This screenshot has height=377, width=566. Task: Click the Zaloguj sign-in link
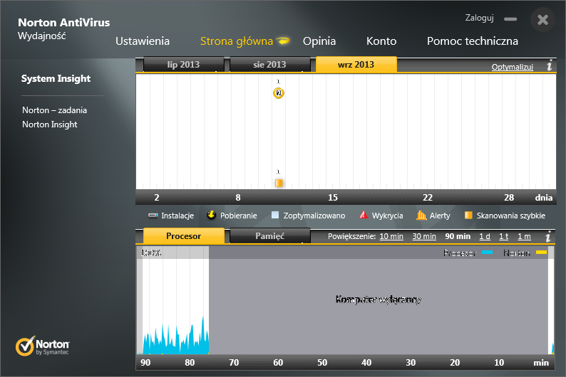(x=479, y=18)
